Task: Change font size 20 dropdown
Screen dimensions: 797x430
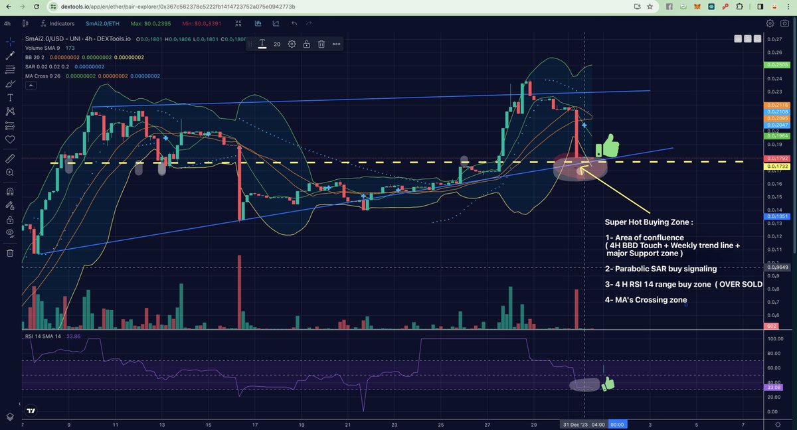Action: (277, 44)
